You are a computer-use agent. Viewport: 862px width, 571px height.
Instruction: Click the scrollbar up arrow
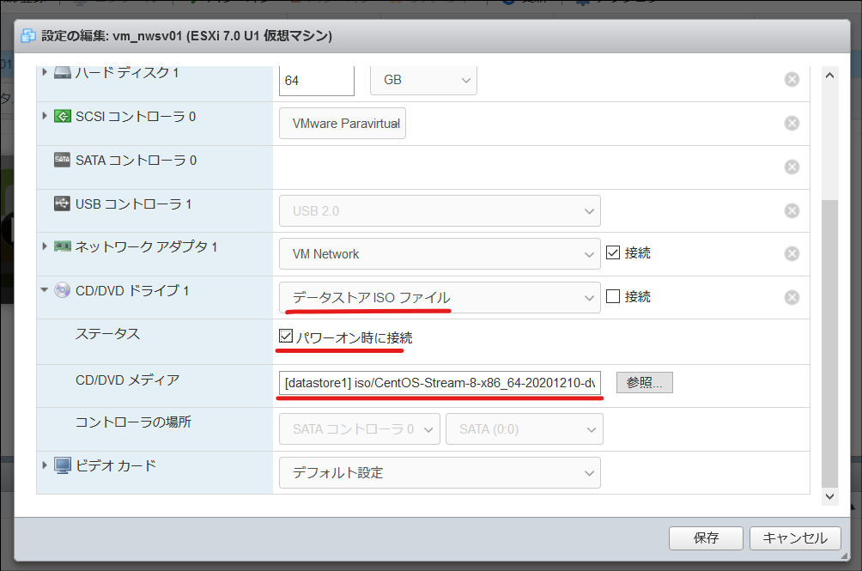tap(829, 76)
